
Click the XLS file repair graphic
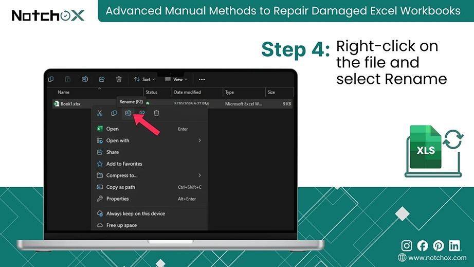tap(433, 151)
